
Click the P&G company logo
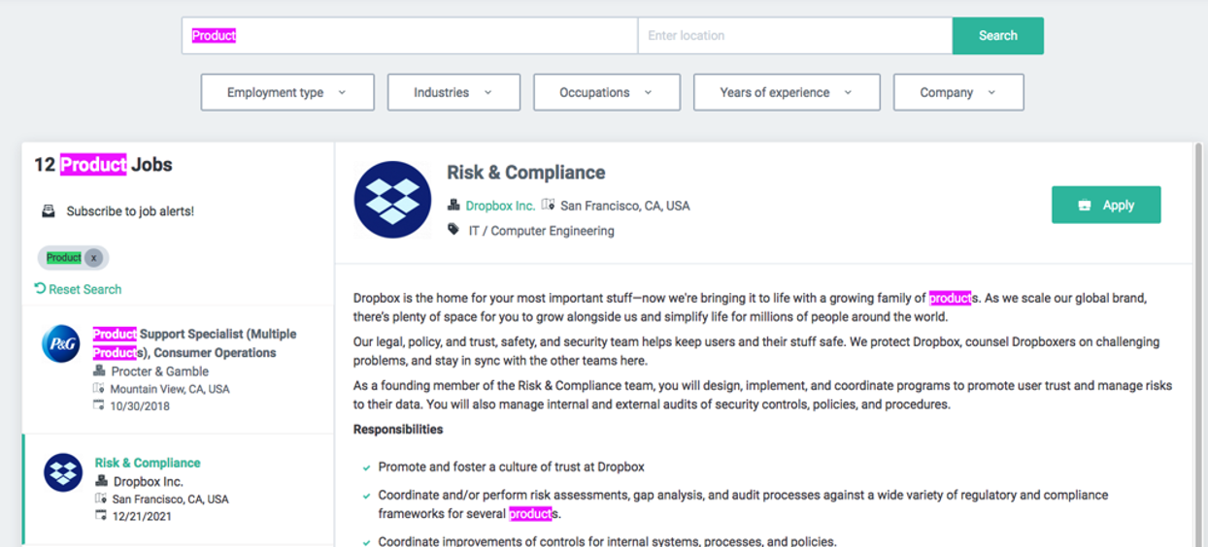tap(61, 343)
